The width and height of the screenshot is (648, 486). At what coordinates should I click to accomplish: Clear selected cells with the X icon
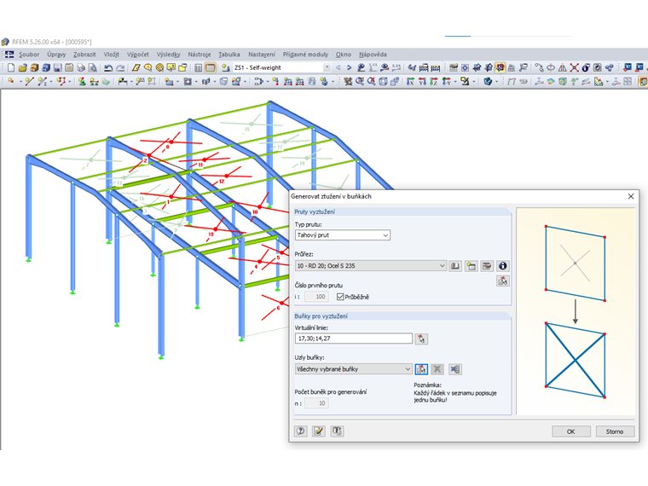(437, 369)
